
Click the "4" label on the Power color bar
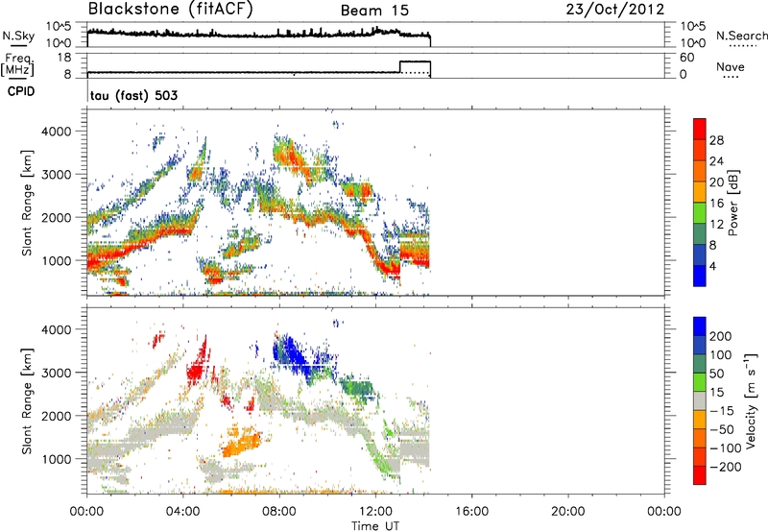coord(713,266)
